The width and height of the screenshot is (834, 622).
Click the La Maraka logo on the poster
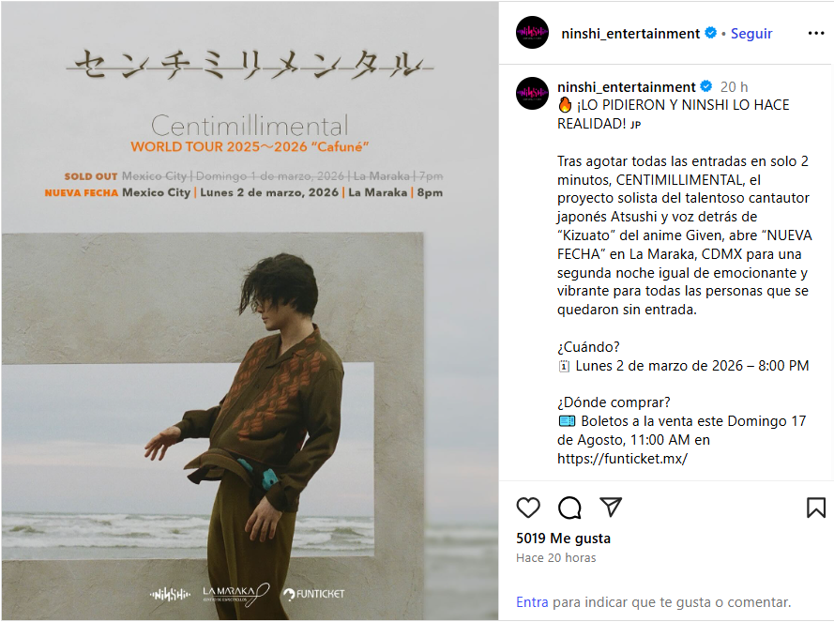point(235,595)
